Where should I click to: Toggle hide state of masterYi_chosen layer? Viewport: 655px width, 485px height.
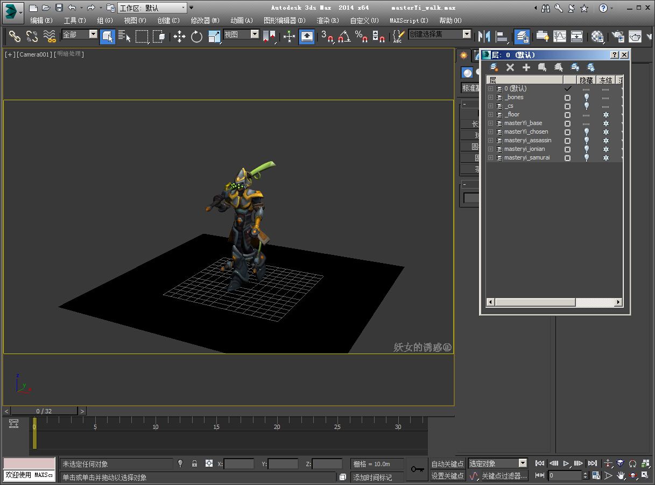point(586,131)
